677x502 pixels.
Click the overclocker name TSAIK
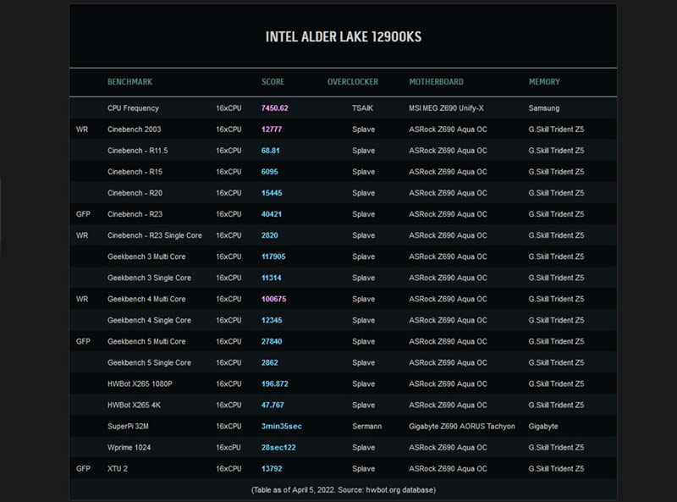point(362,108)
